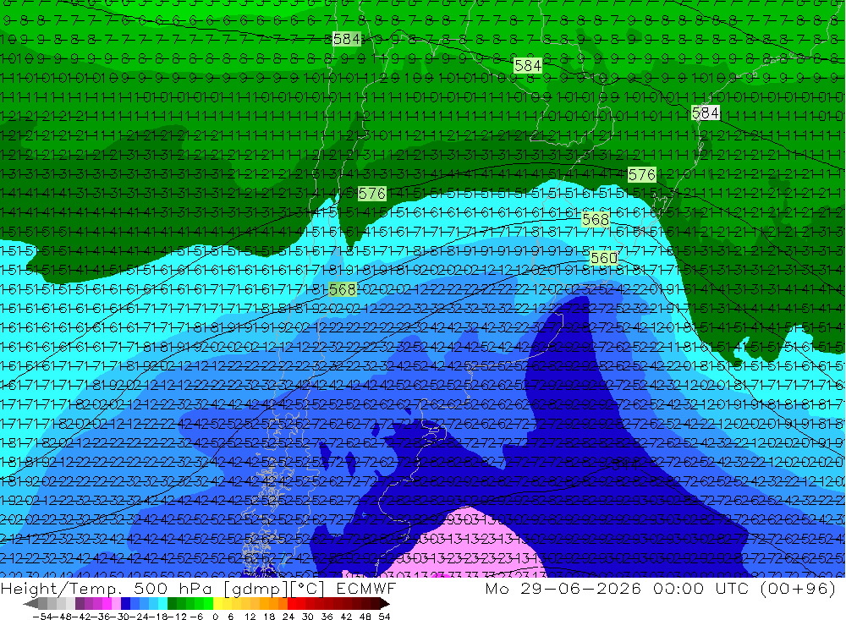
Task: Click the legend value 36
Action: coord(327,617)
